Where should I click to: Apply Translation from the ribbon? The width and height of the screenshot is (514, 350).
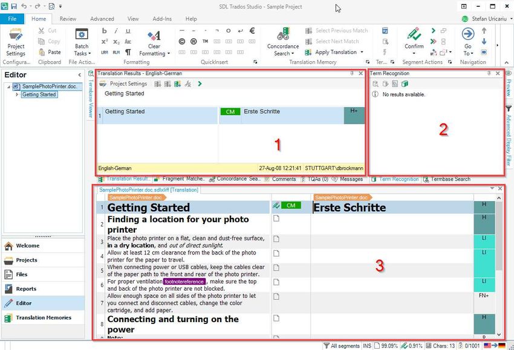coord(331,52)
